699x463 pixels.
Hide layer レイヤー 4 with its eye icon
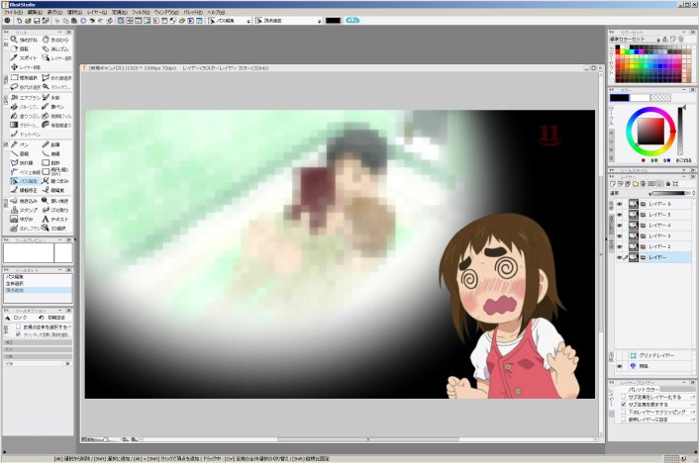click(619, 225)
